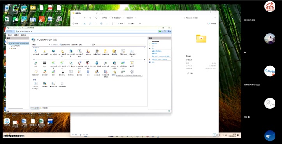Open the 视图 menu in IIS Manager
Screen dimensions: 282x144
point(17,35)
